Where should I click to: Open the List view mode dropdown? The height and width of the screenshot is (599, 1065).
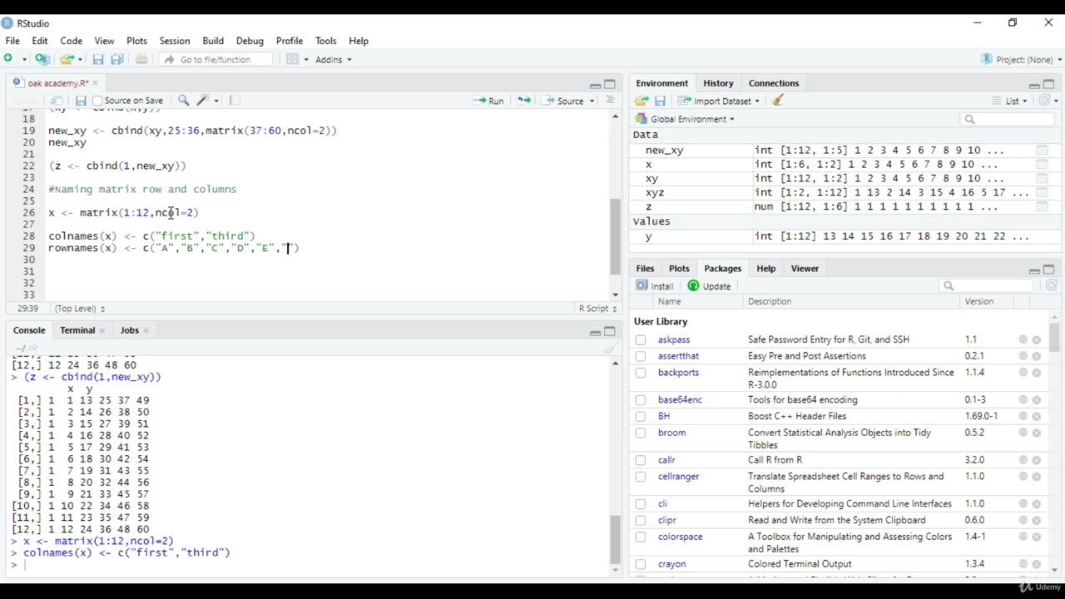pos(1011,101)
